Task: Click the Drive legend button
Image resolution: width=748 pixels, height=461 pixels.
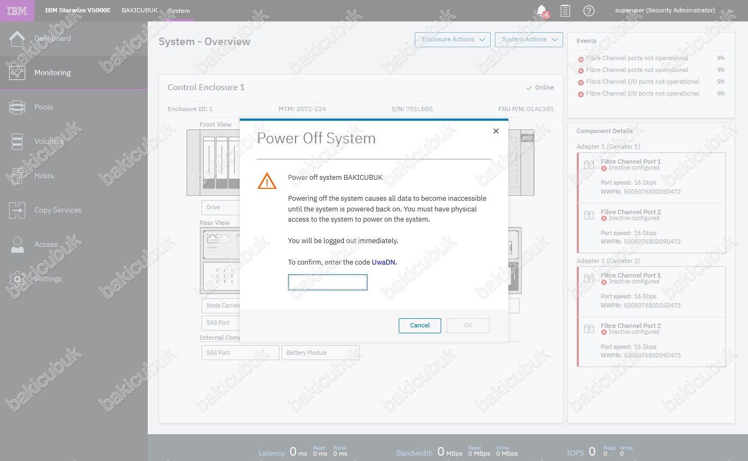Action: click(220, 208)
